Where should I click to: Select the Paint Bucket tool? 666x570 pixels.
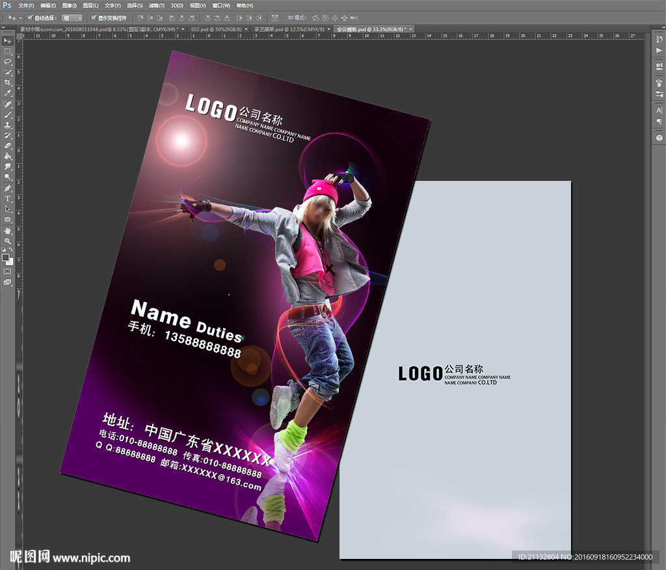tap(8, 156)
